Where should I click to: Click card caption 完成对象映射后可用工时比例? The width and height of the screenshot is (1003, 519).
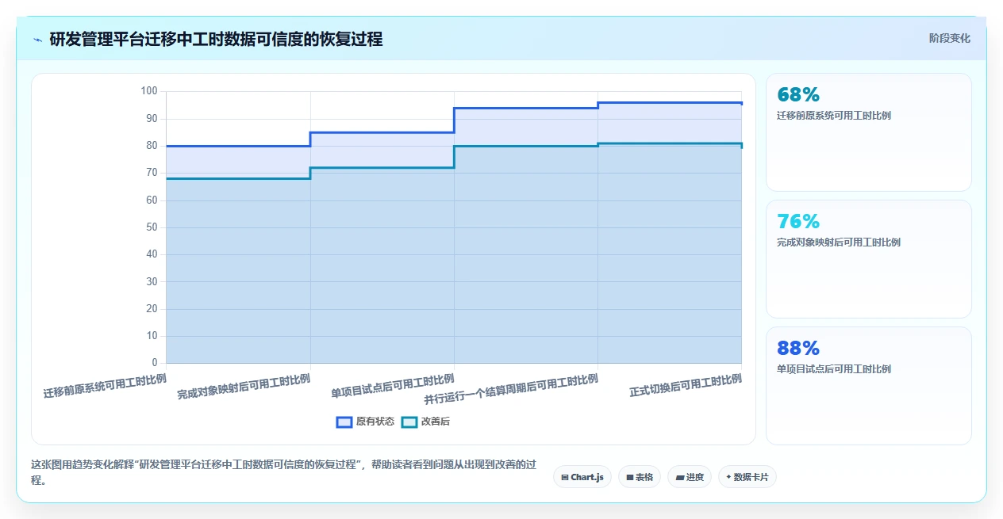coord(838,242)
